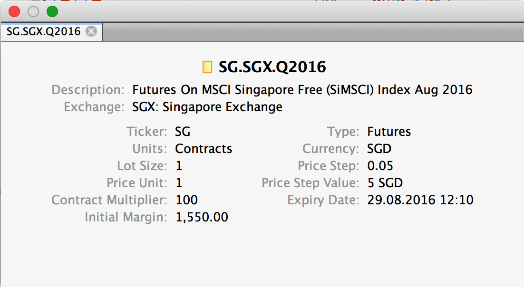Click the Expiry Date 29.08.2016 12:10

(420, 200)
